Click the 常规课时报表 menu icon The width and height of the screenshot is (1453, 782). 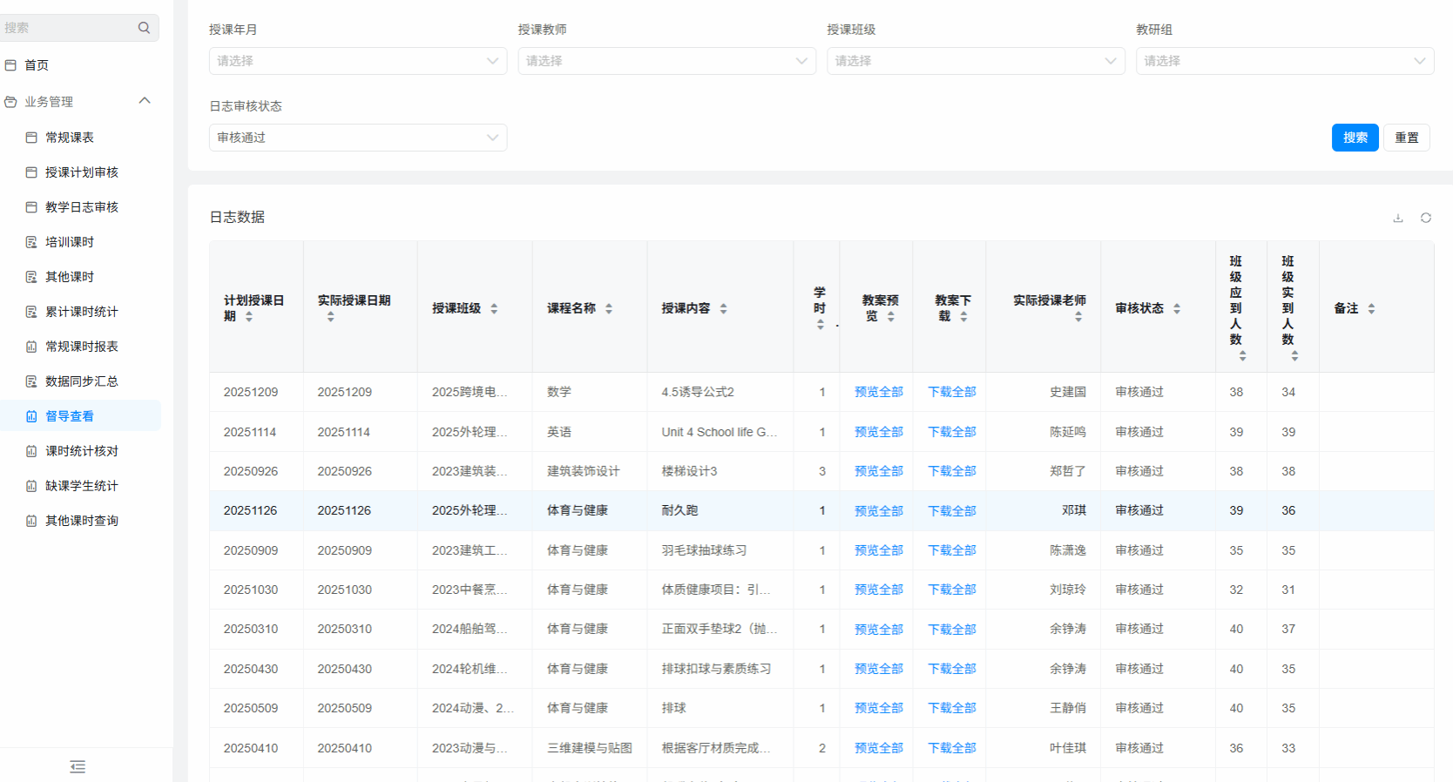[31, 347]
